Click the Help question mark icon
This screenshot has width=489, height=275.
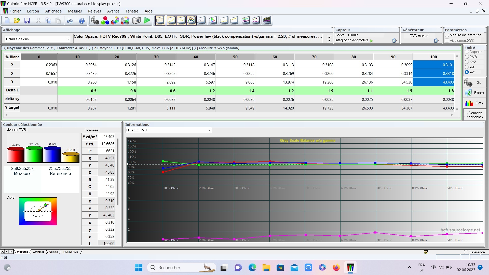[x=81, y=21]
